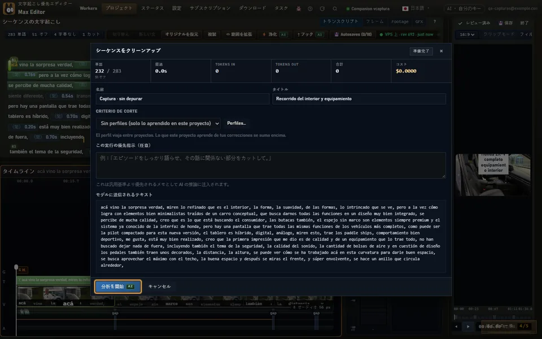The height and width of the screenshot is (339, 542).
Task: Click the preview scrubber bar under the video
Action: click(x=493, y=316)
